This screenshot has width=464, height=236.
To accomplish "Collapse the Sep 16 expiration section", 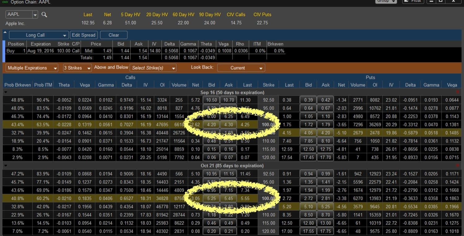I will pos(6,92).
